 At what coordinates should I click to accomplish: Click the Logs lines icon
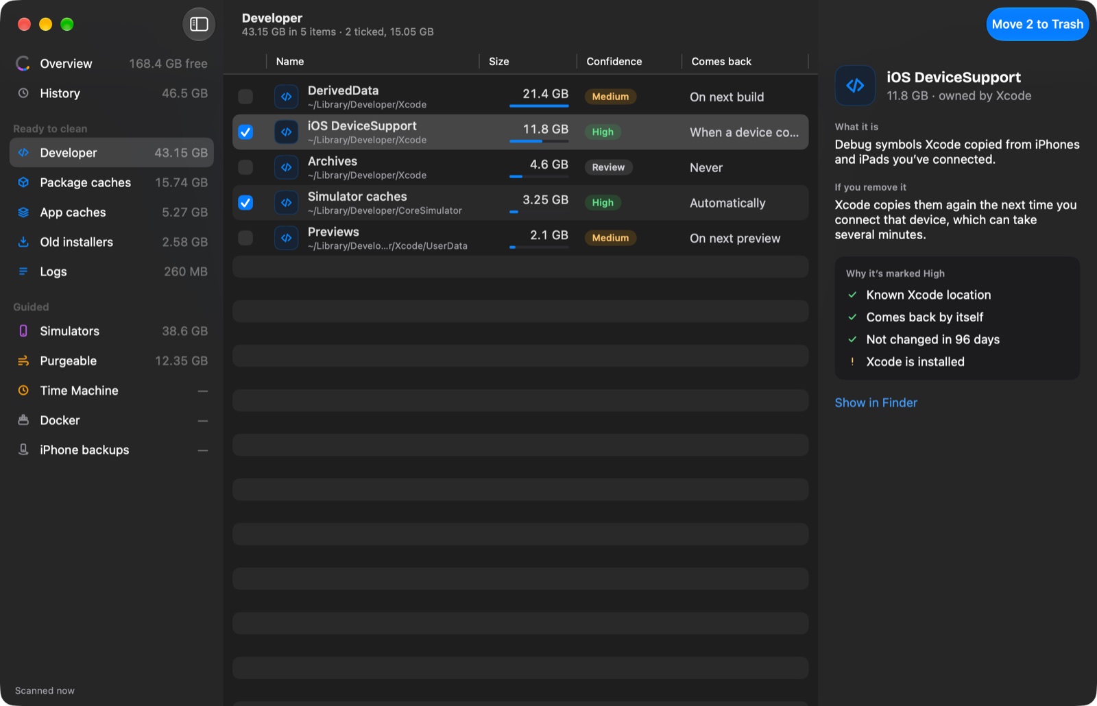coord(23,271)
